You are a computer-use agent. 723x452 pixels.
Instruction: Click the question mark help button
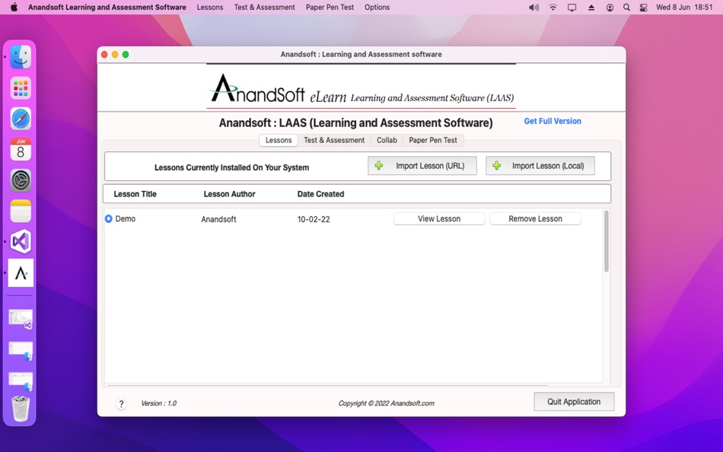[121, 404]
